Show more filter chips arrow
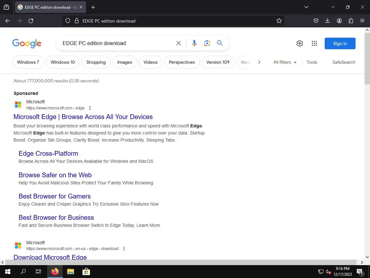370x278 pixels. pyautogui.click(x=259, y=62)
